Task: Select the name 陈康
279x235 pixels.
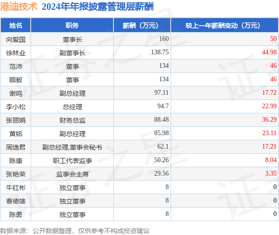Action: coord(16,161)
